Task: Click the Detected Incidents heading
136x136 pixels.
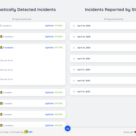Action: pyautogui.click(x=28, y=9)
